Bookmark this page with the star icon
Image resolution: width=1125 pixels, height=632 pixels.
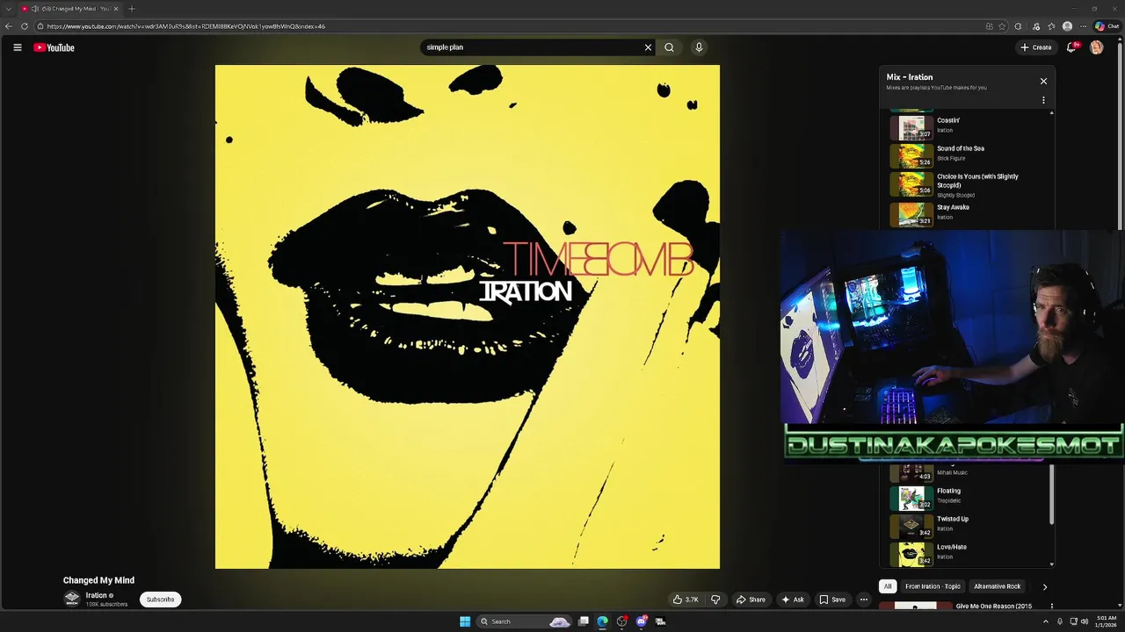pyautogui.click(x=1002, y=26)
